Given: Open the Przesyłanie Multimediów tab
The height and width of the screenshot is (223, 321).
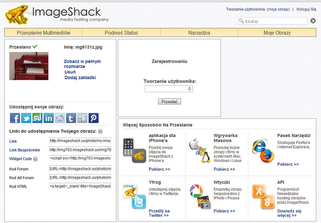Looking at the screenshot, I should [43, 33].
